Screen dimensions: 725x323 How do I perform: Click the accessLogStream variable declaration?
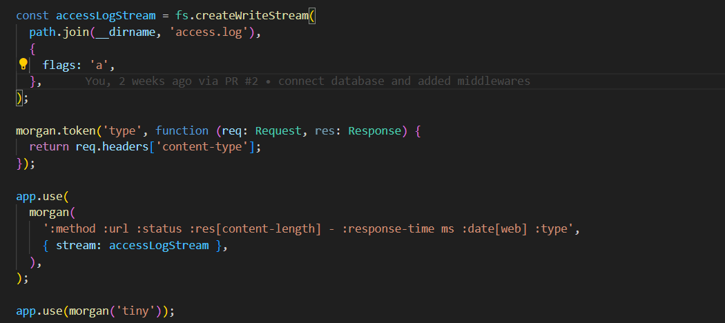tap(106, 15)
